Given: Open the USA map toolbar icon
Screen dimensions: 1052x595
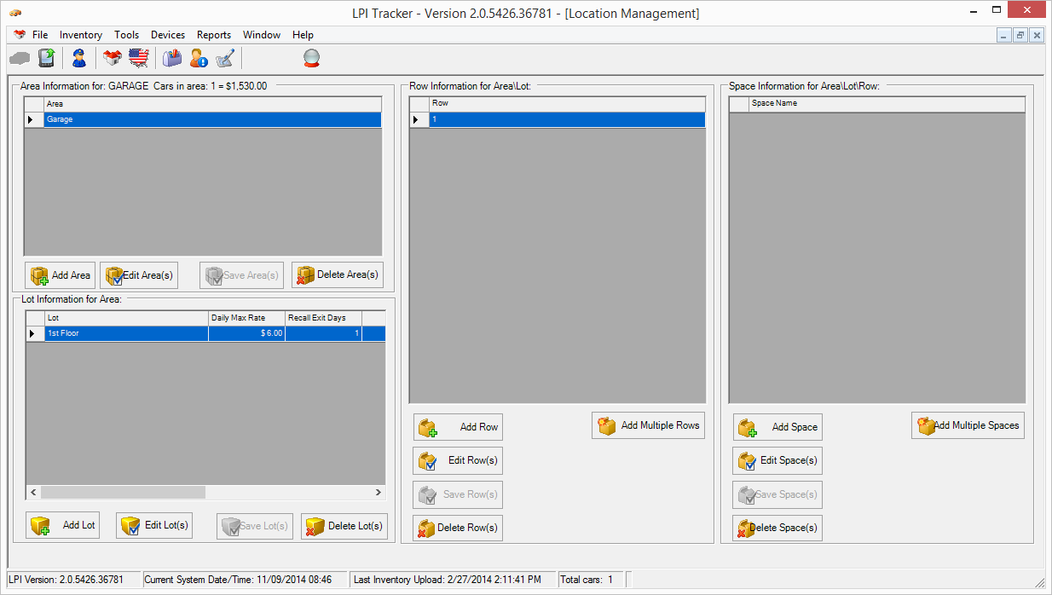Looking at the screenshot, I should 137,58.
